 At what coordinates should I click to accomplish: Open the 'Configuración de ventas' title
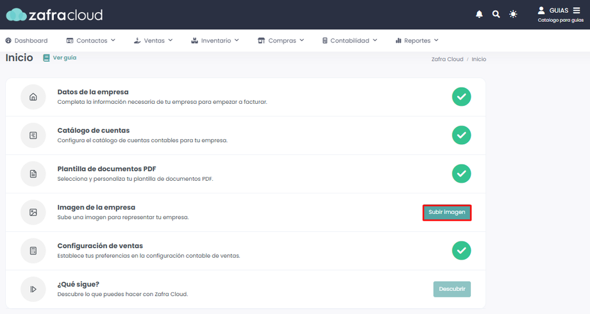(x=100, y=246)
